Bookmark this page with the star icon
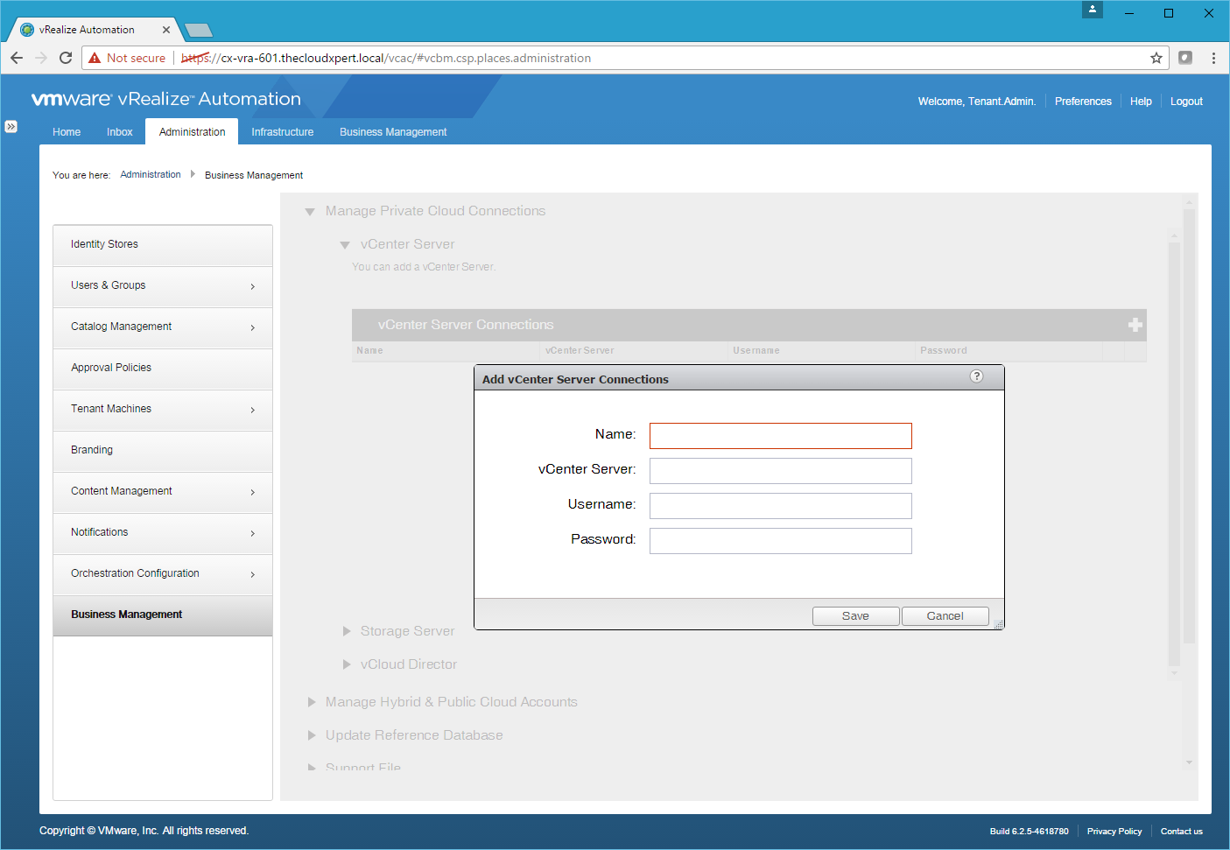 tap(1156, 58)
